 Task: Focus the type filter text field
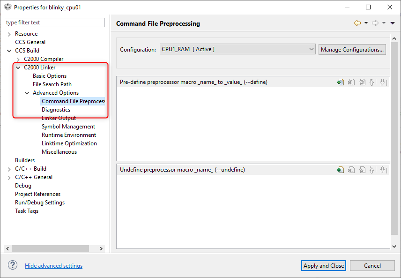coord(54,23)
